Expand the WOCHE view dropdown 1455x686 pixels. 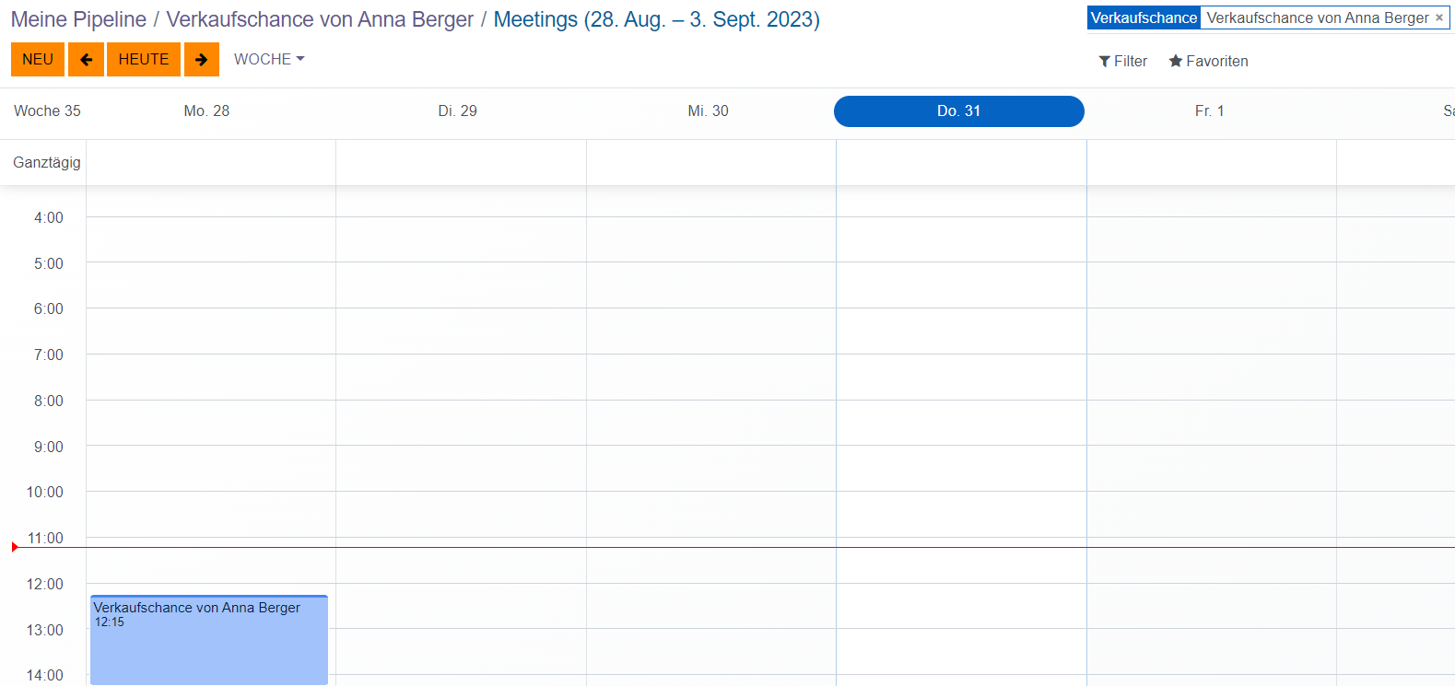point(268,59)
